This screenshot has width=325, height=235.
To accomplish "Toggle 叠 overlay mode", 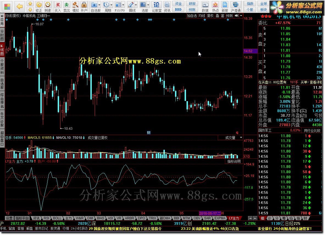I will (217, 16).
